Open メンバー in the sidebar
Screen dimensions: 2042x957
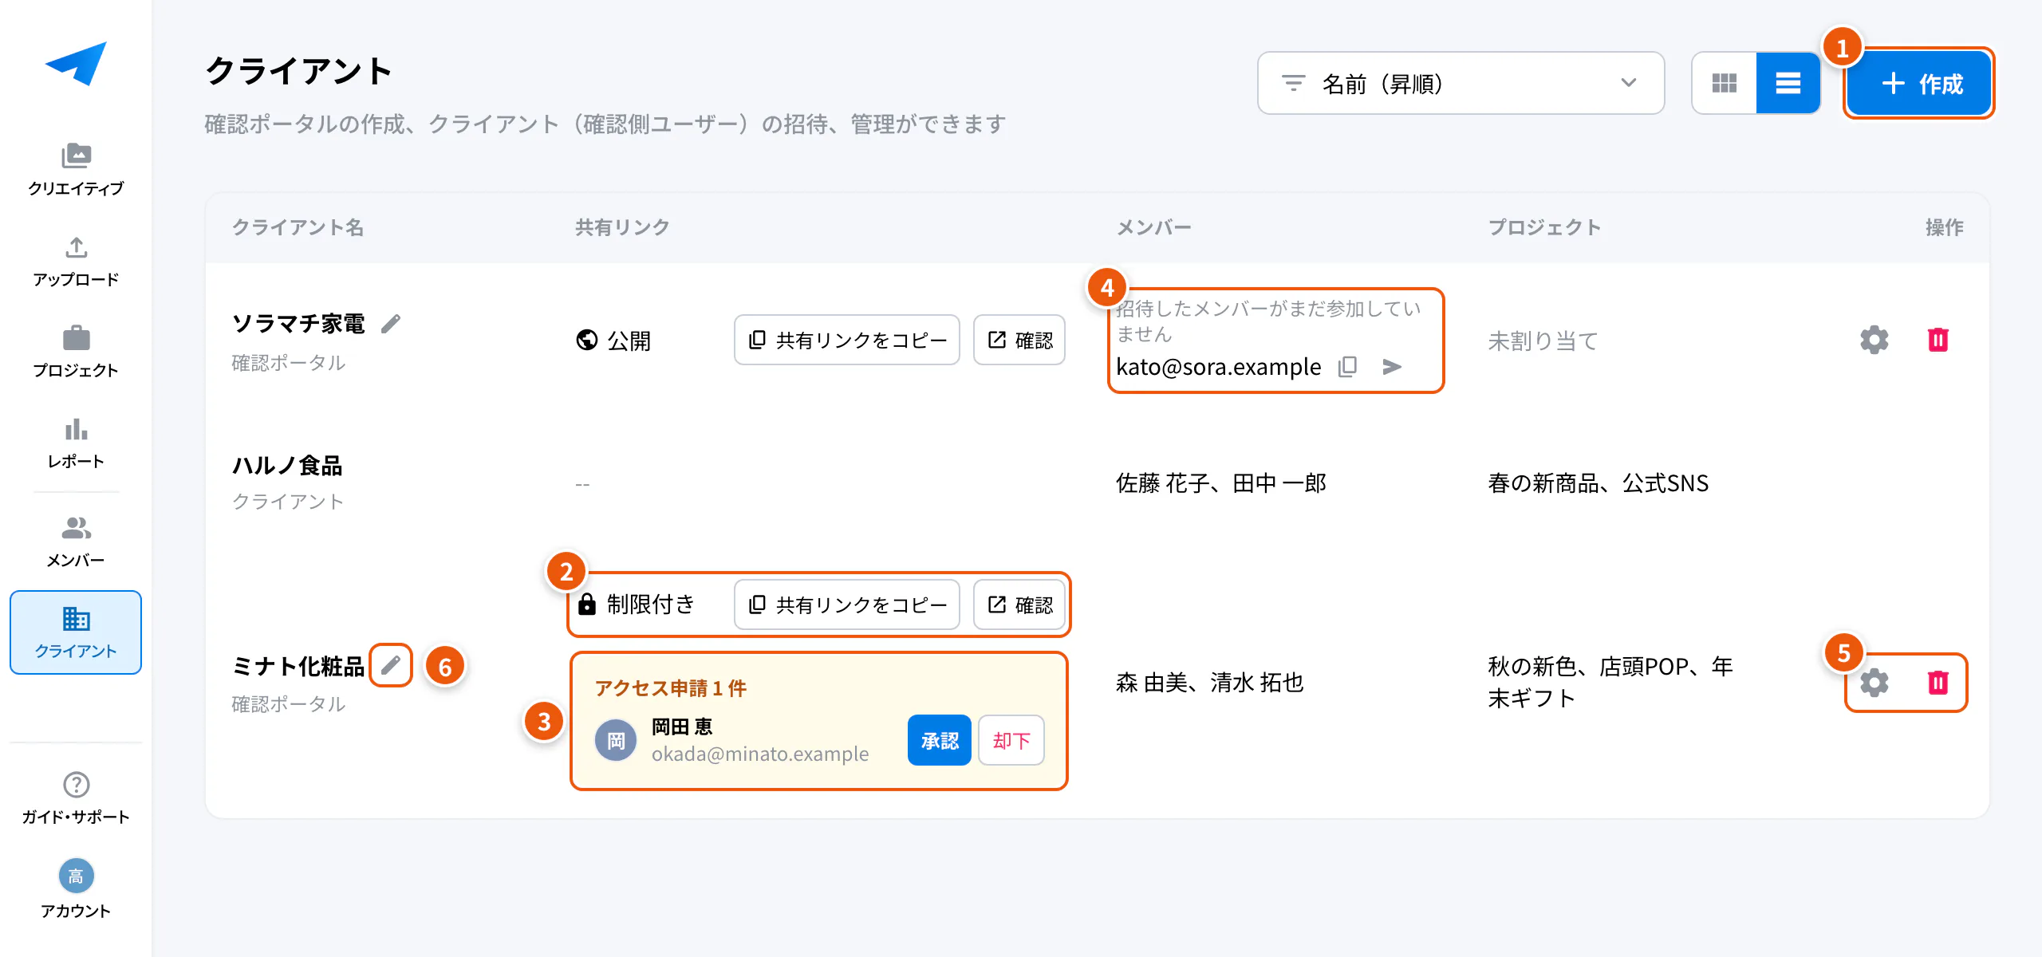pos(76,542)
